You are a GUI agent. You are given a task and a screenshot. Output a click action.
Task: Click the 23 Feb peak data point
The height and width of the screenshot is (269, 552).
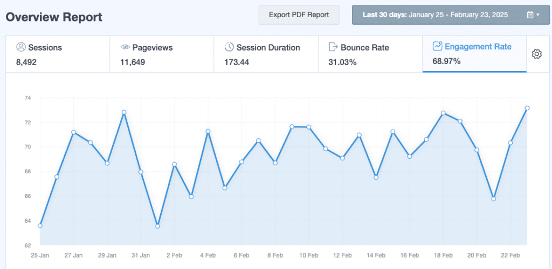point(527,108)
